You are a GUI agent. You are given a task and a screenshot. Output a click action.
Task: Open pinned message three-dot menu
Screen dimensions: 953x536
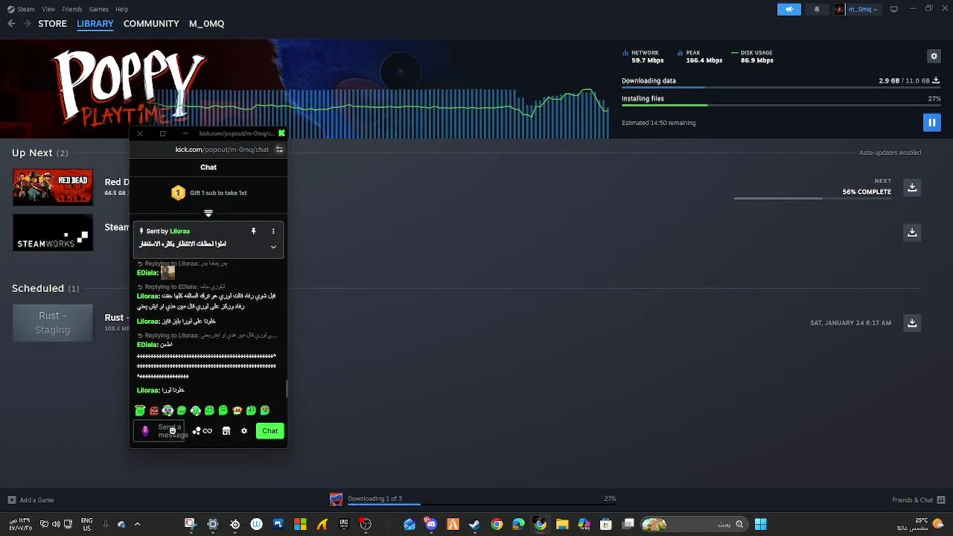pos(273,232)
